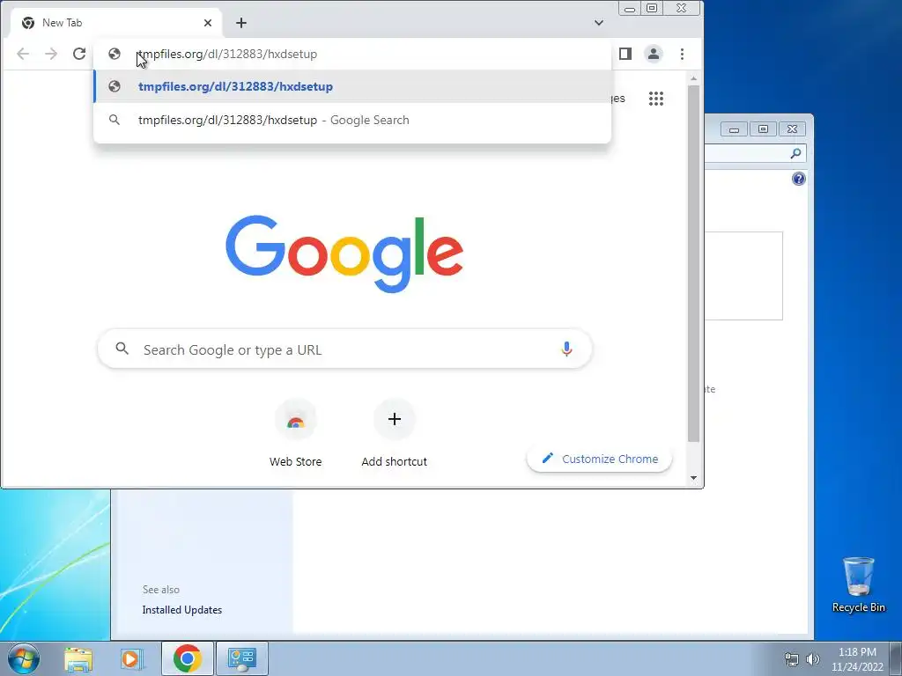Click the Customize Chrome button
The image size is (902, 676).
coord(599,459)
